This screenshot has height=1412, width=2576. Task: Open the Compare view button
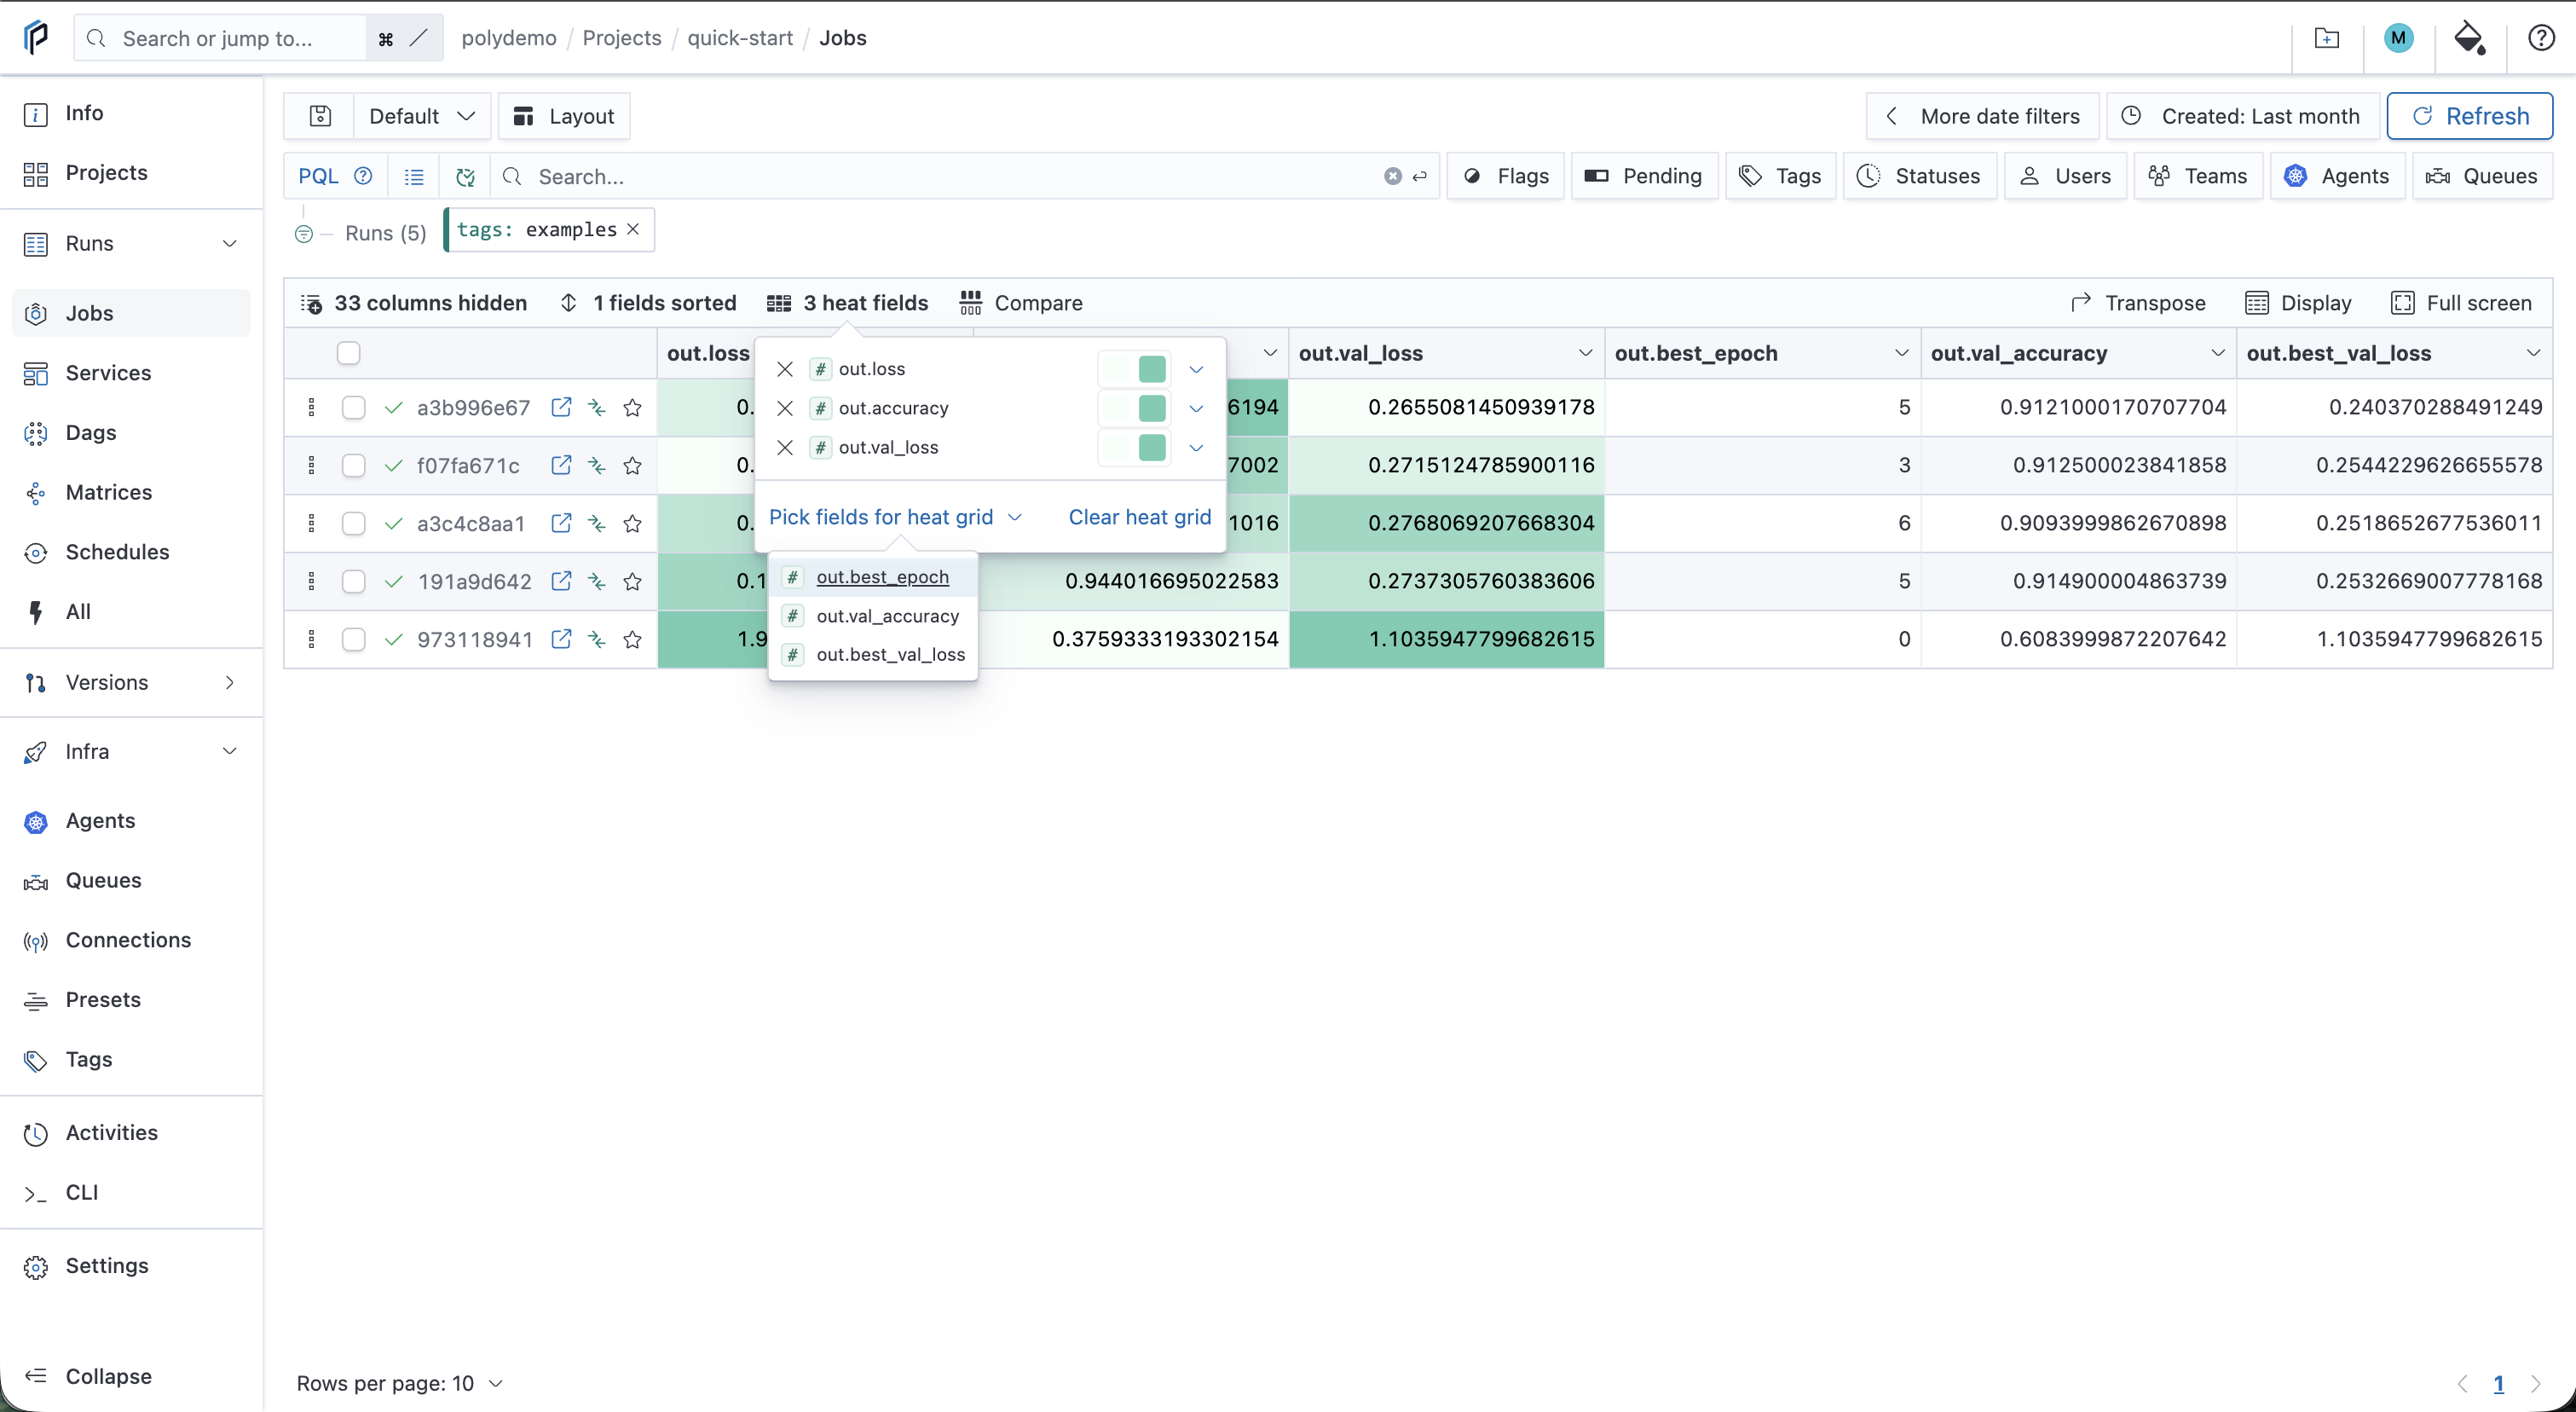coord(1021,303)
